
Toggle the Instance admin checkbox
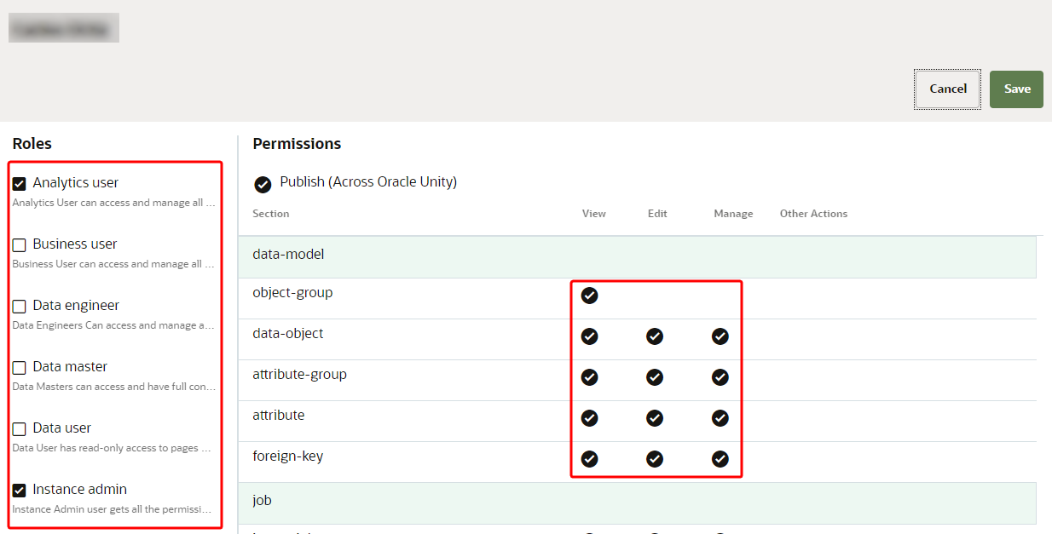tap(19, 490)
